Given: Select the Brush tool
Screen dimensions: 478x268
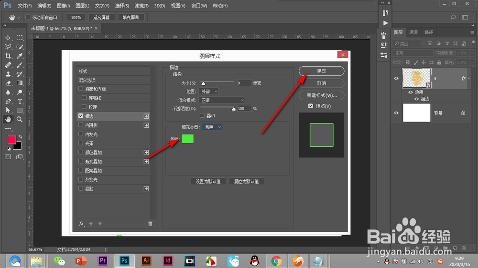Looking at the screenshot, I should click(x=20, y=65).
